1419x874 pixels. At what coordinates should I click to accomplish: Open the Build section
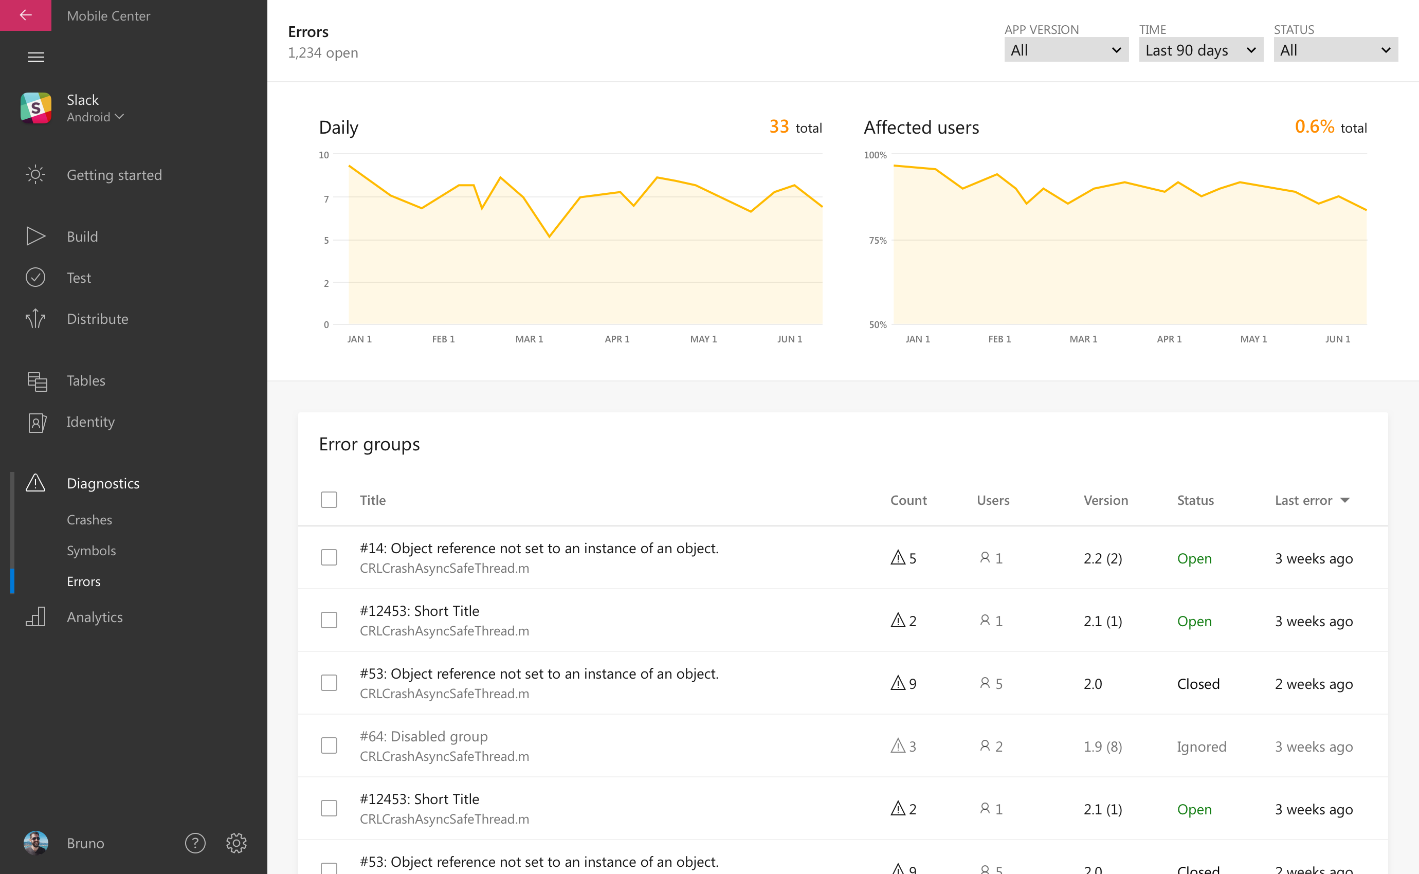[x=82, y=235]
